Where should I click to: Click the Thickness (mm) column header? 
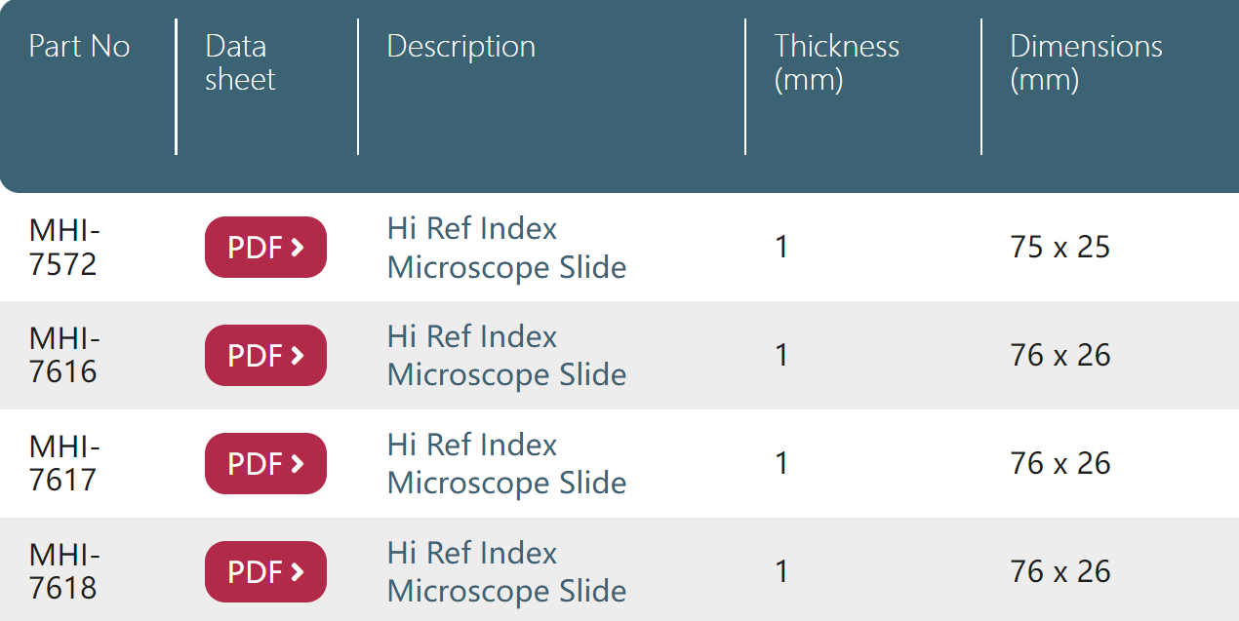(837, 62)
